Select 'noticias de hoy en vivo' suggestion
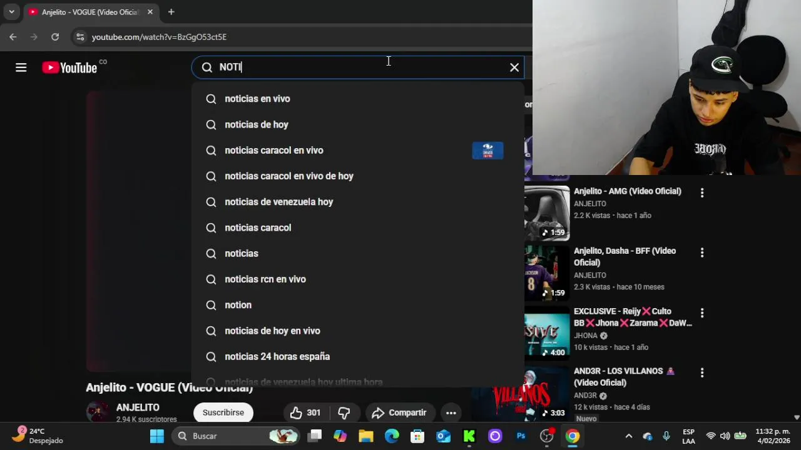This screenshot has width=801, height=450. 357,331
